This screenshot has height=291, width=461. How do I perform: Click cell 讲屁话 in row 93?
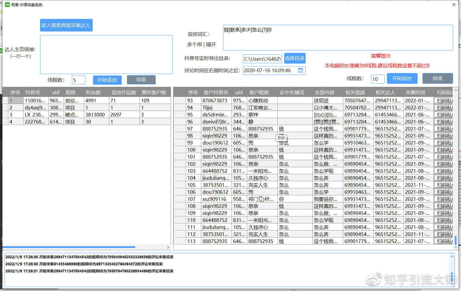pyautogui.click(x=328, y=101)
